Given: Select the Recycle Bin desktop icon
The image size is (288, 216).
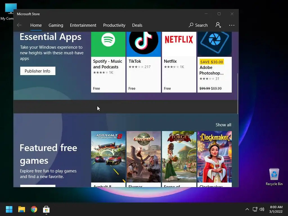Looking at the screenshot, I should 274,177.
